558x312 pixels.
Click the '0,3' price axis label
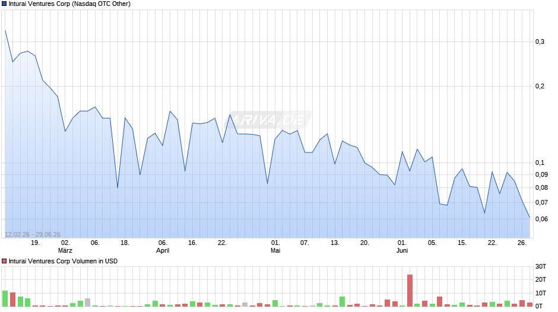(x=540, y=42)
